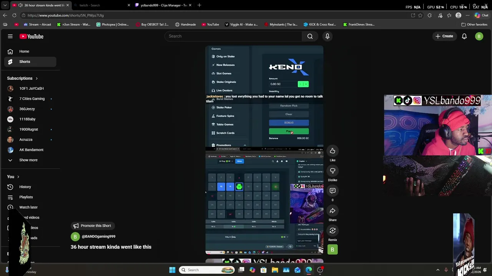492x276 pixels.
Task: Expand Show more subscriptions
Action: click(x=29, y=160)
